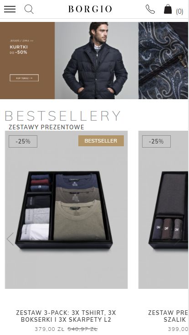The width and height of the screenshot is (189, 335).
Task: Click the cart item count (0)
Action: click(179, 11)
